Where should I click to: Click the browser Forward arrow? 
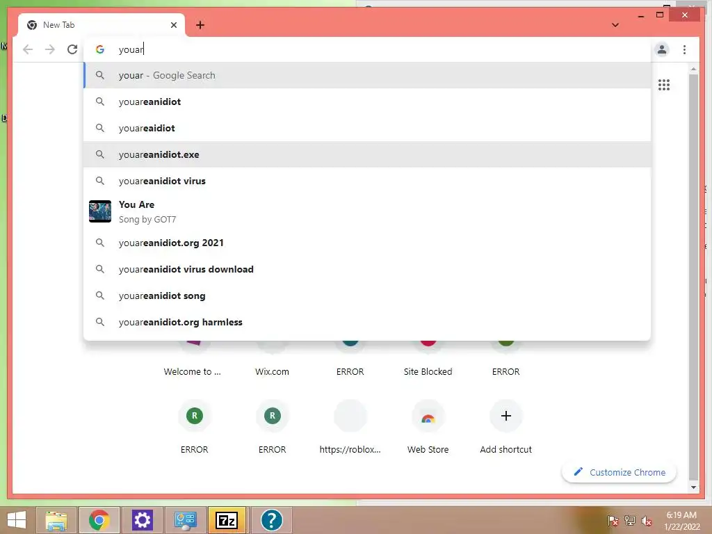tap(50, 49)
